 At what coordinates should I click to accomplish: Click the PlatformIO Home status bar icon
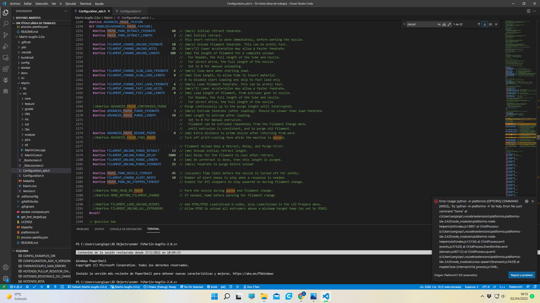click(27, 287)
